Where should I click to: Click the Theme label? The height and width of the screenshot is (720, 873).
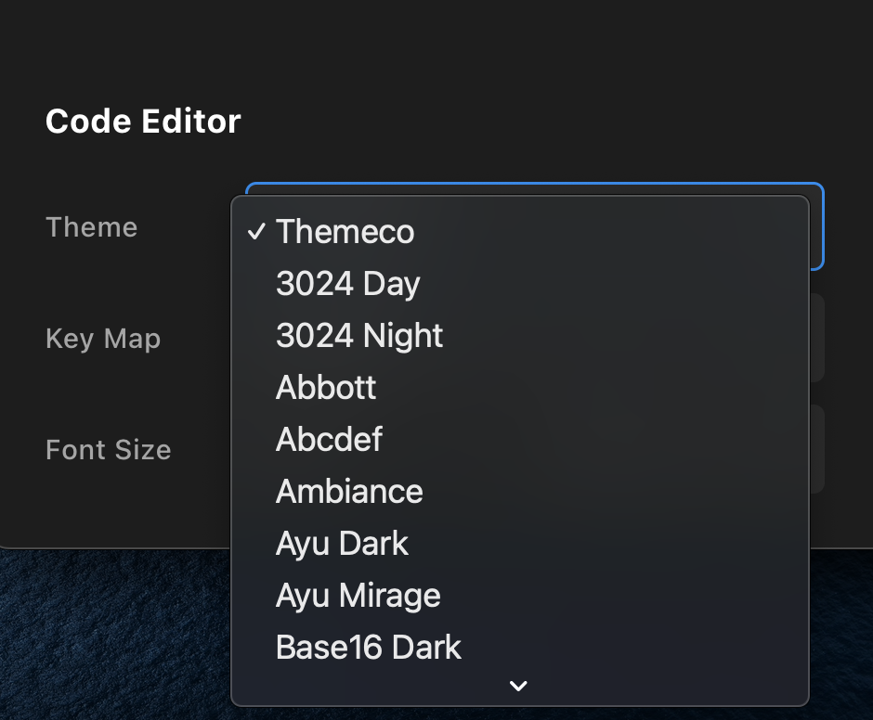[x=91, y=226]
